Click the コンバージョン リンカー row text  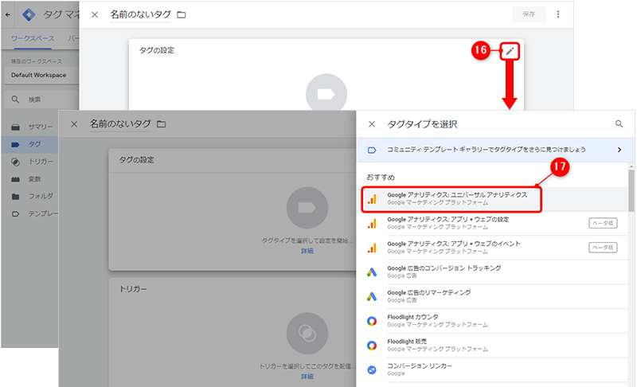(x=420, y=365)
